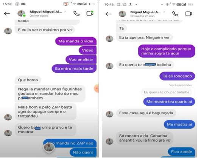Tap the orange floating bubble at chat edge
This screenshot has height=159, width=198.
[x=97, y=88]
